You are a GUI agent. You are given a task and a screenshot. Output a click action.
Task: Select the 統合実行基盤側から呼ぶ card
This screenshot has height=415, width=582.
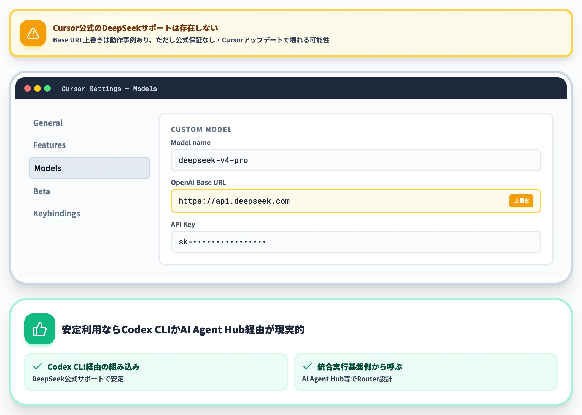coord(426,372)
